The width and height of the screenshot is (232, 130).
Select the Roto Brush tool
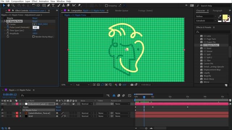click(74, 5)
